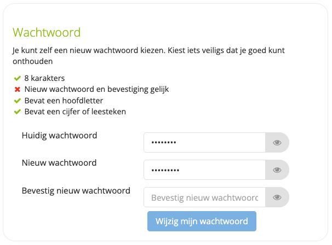Viewport: 332px width, 245px height.
Task: Click the green checkmark beside "Bevat een hoofdletter"
Action: 18,101
